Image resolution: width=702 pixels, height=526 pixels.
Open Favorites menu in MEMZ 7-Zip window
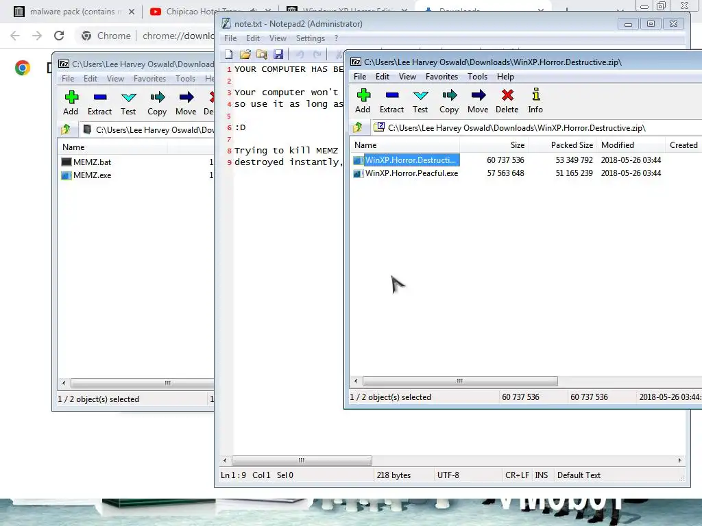(x=149, y=78)
